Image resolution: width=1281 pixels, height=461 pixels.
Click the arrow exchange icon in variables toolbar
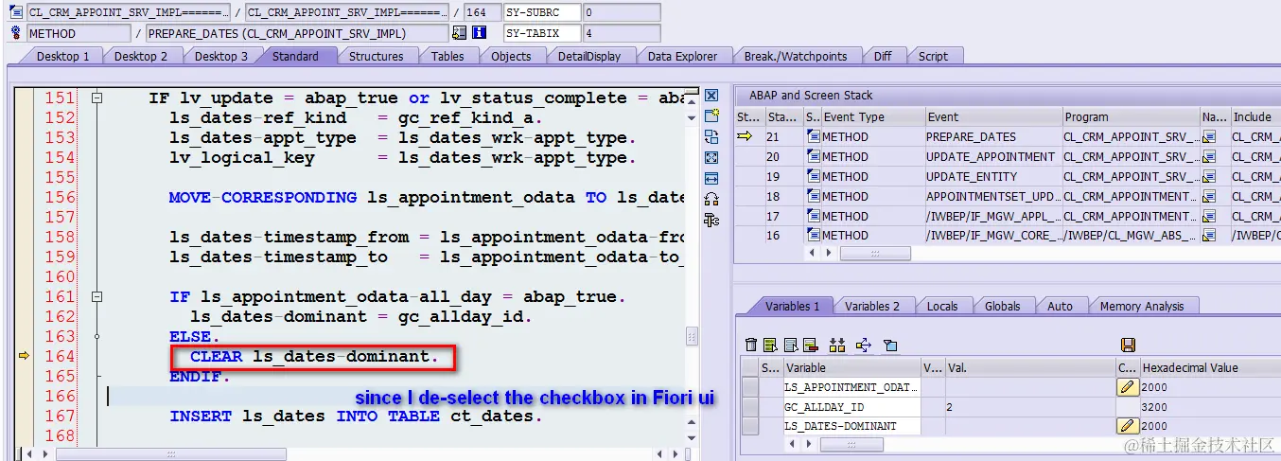[x=863, y=346]
